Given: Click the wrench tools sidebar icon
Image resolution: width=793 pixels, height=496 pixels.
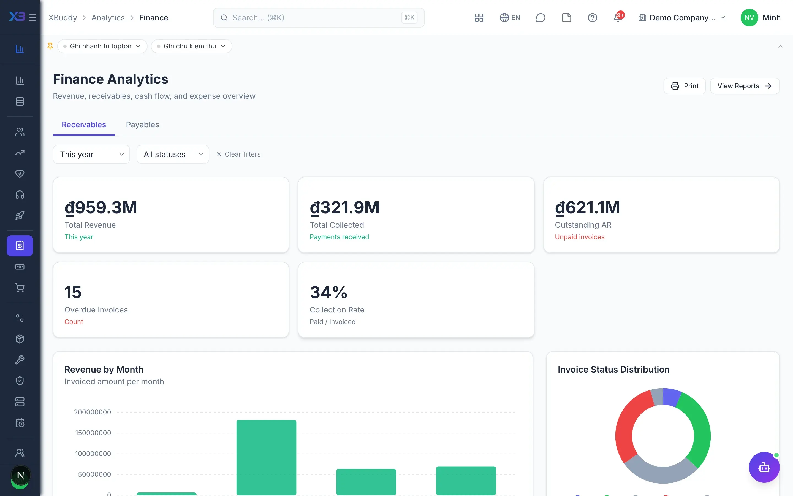Looking at the screenshot, I should coord(20,360).
